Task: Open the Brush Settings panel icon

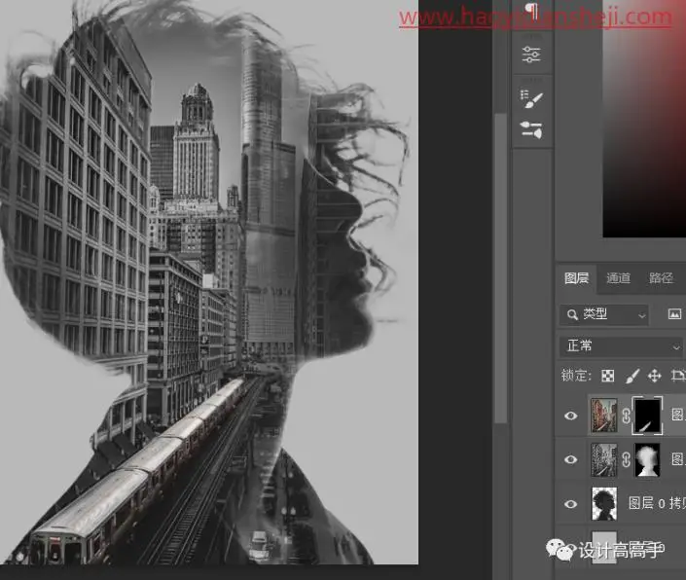Action: click(531, 99)
